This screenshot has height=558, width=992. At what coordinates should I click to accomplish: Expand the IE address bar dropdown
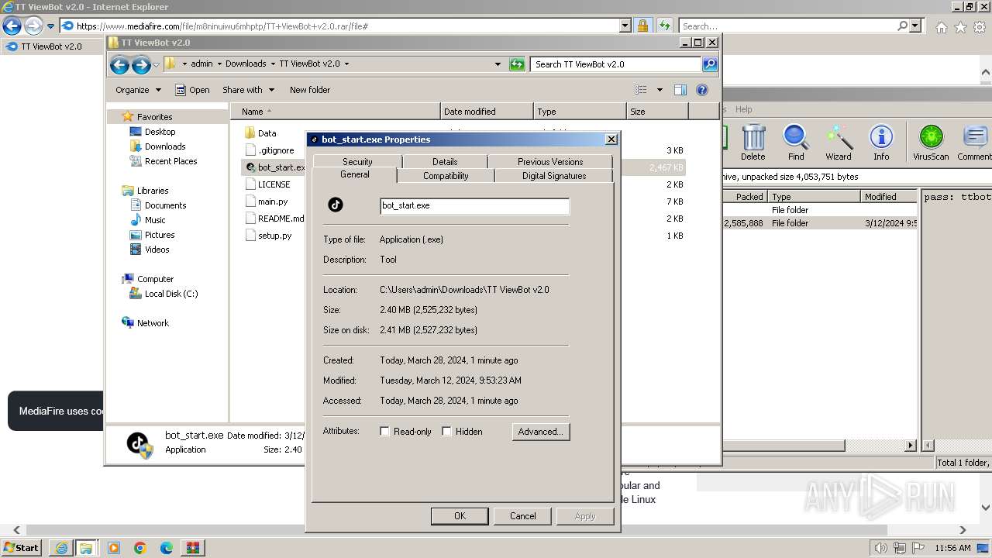point(625,26)
